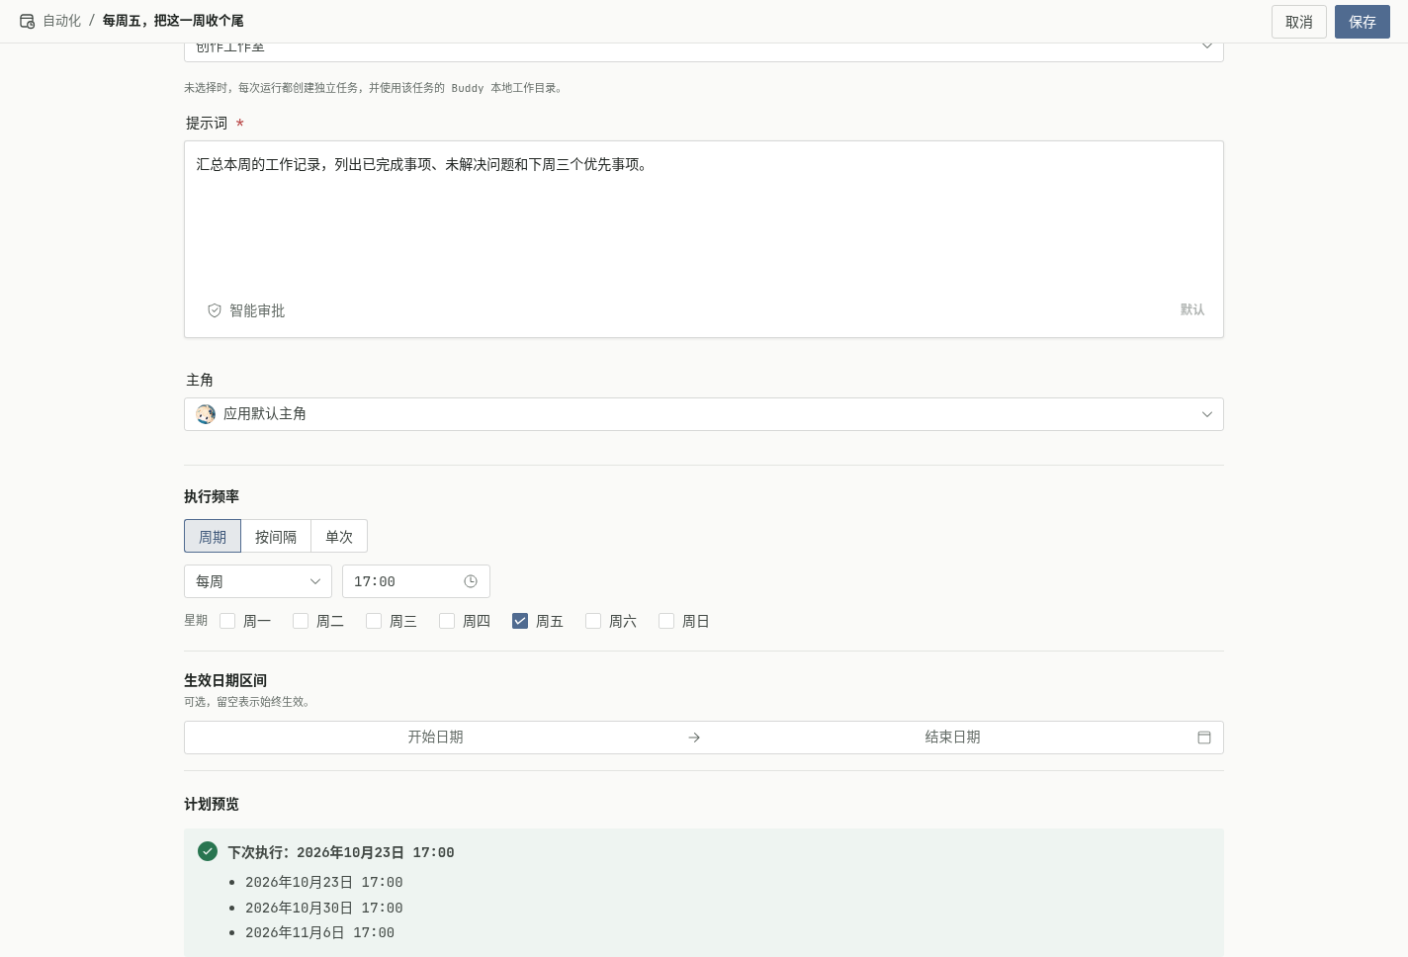Click the 取消 button
The height and width of the screenshot is (957, 1408).
pos(1299,22)
